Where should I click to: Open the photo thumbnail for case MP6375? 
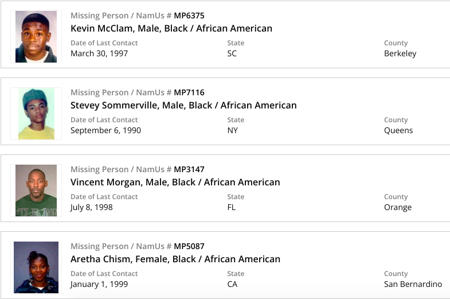tap(36, 36)
